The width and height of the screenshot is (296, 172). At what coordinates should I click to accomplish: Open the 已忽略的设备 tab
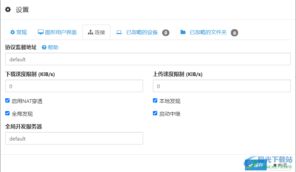(x=143, y=32)
